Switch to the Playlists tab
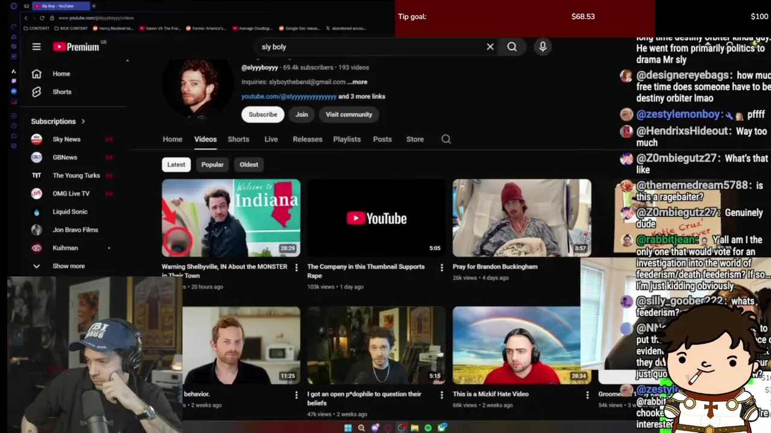 [347, 139]
